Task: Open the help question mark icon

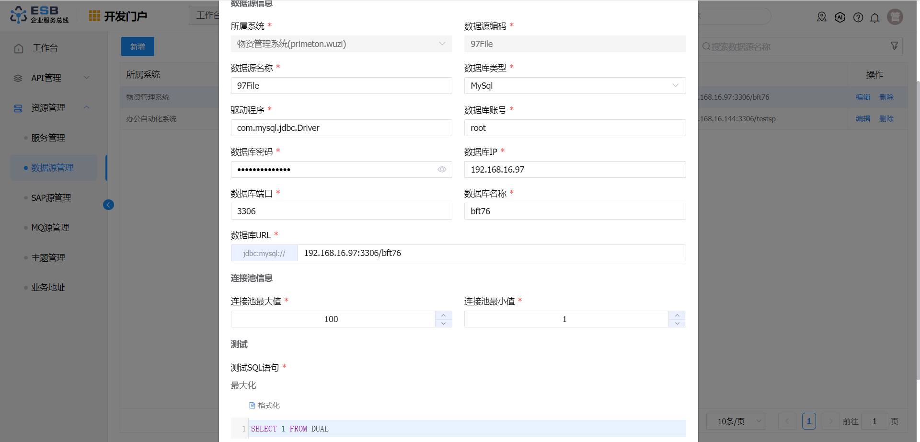Action: 858,17
